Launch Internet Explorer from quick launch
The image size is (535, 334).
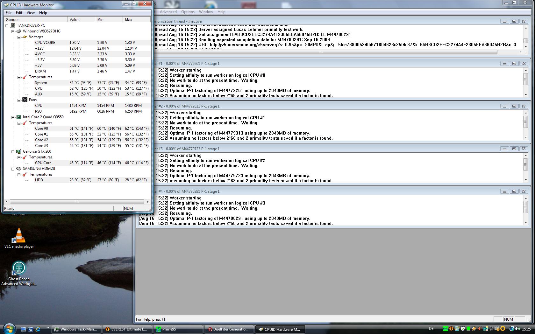pos(38,329)
